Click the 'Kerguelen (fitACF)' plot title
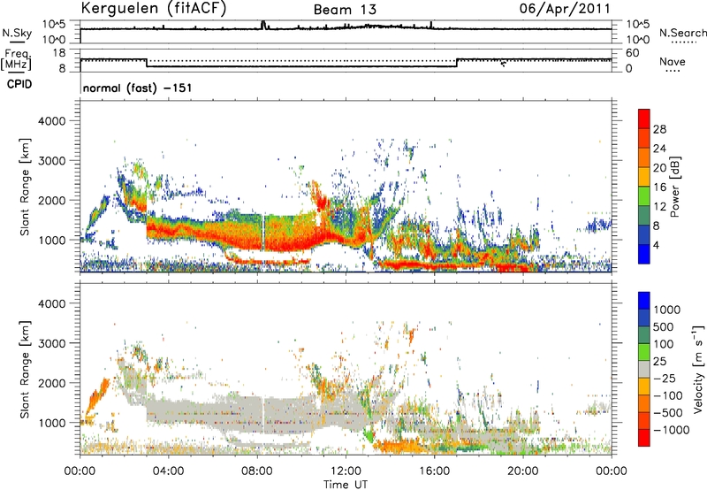Viewport: 707px width, 490px height. pos(153,9)
